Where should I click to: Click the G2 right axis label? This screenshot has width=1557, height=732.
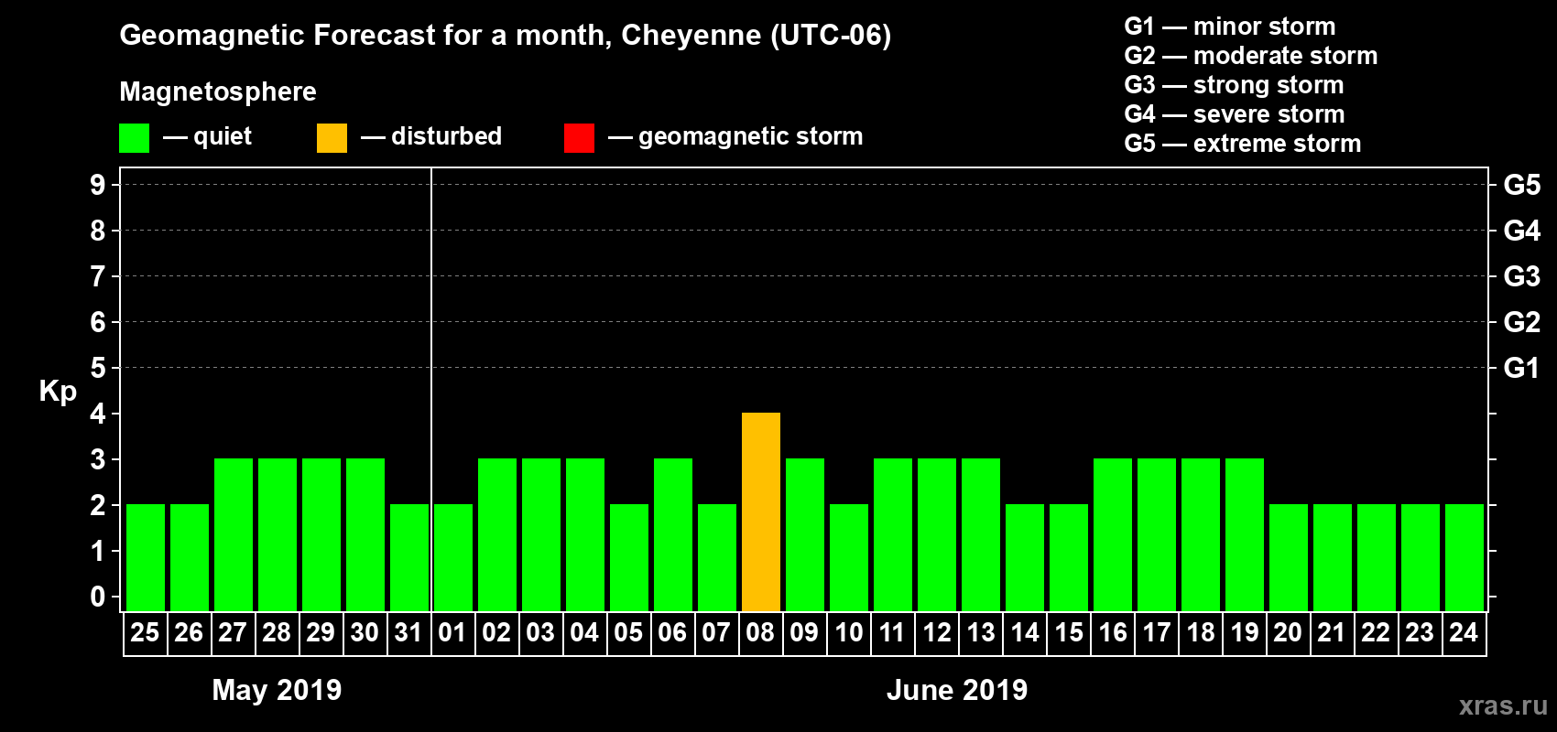pyautogui.click(x=1522, y=322)
